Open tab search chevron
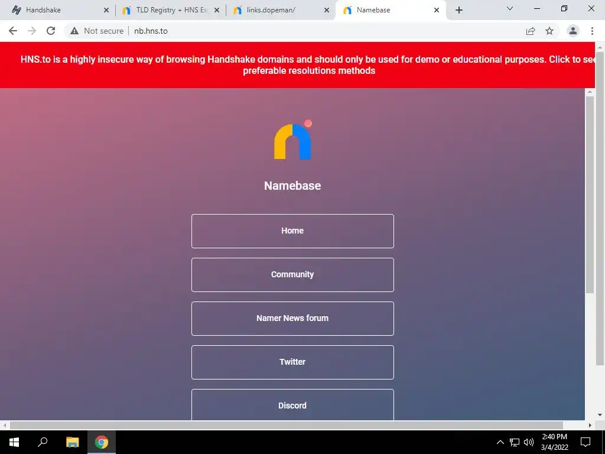 (x=510, y=8)
